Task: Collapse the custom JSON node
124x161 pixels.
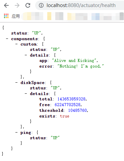Action: pyautogui.click(x=16, y=44)
